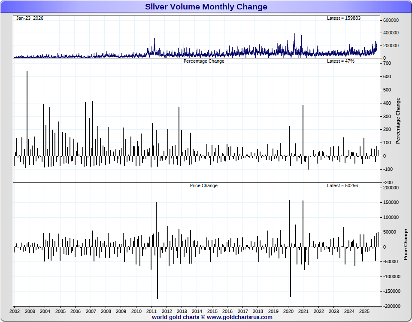Viewport: 412px width, 322px height.
Task: Click the 2008 year label on x-axis
Action: (x=106, y=312)
